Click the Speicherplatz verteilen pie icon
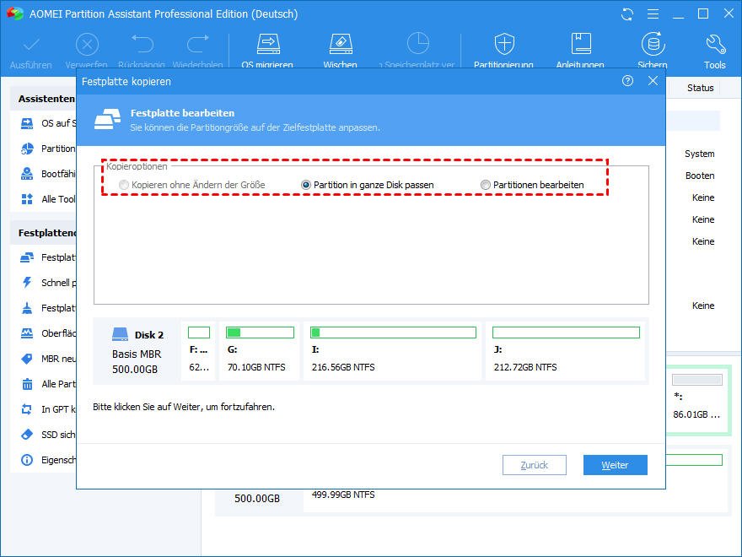 tap(418, 45)
